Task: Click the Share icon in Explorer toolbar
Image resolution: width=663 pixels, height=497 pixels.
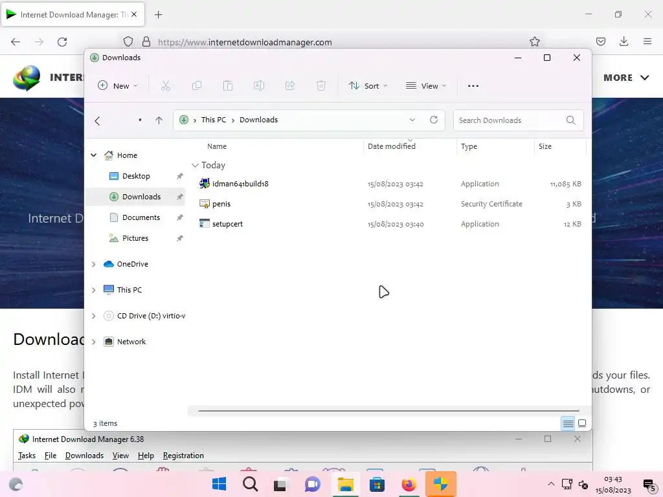Action: point(290,86)
